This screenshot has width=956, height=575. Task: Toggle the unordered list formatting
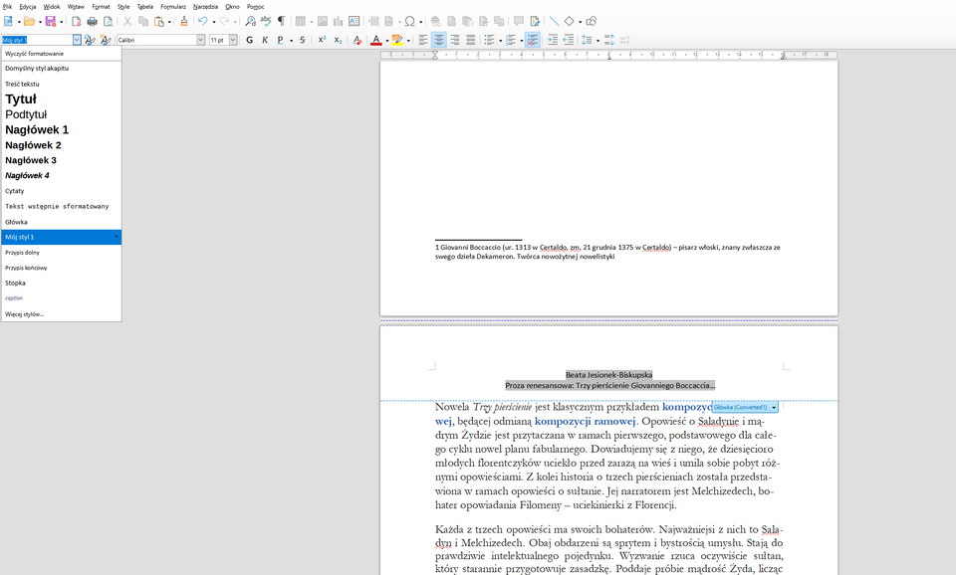(488, 40)
